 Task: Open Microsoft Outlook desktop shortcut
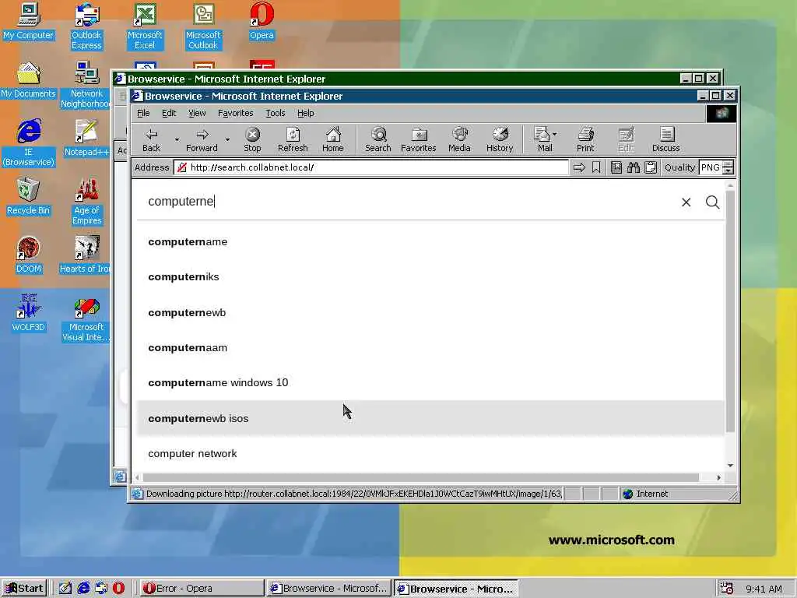[203, 26]
